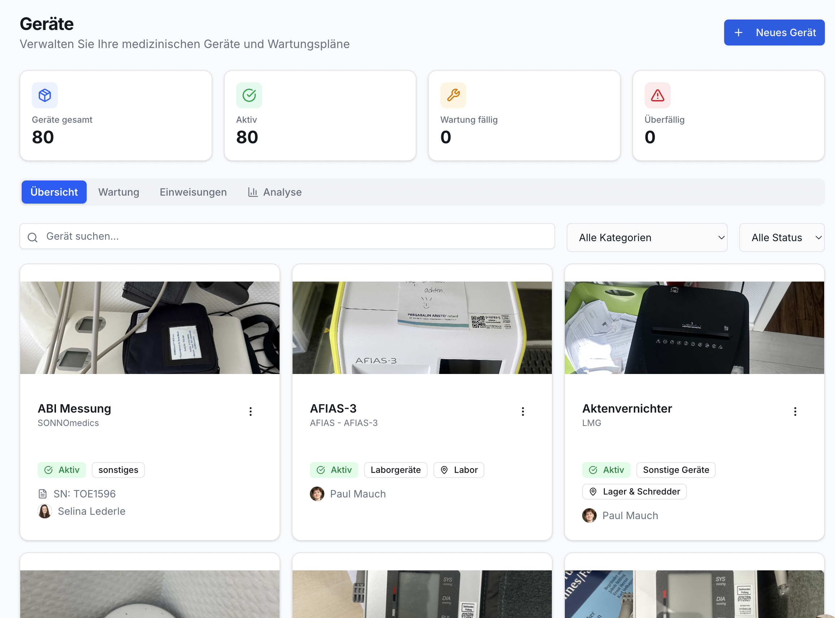Image resolution: width=835 pixels, height=618 pixels.
Task: Expand the Alle Status dropdown
Action: 782,238
